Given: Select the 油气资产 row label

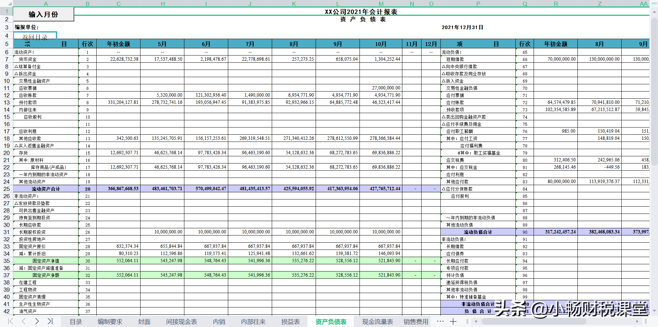Looking at the screenshot, I should click(28, 311).
